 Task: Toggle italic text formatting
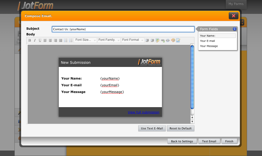click(x=35, y=40)
